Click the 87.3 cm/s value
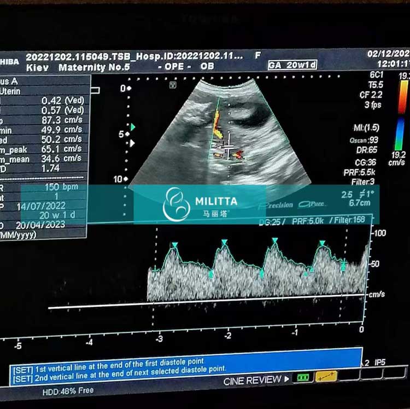 click(62, 120)
